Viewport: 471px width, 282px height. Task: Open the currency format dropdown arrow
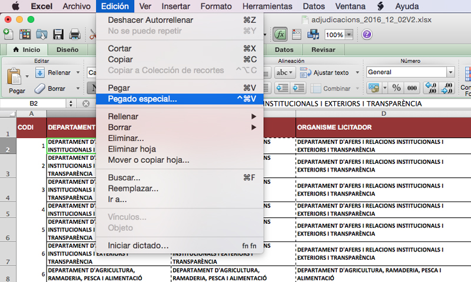[x=385, y=88]
